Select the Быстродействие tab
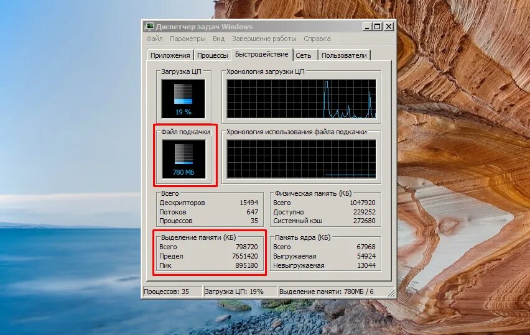The height and width of the screenshot is (335, 530). tap(262, 54)
